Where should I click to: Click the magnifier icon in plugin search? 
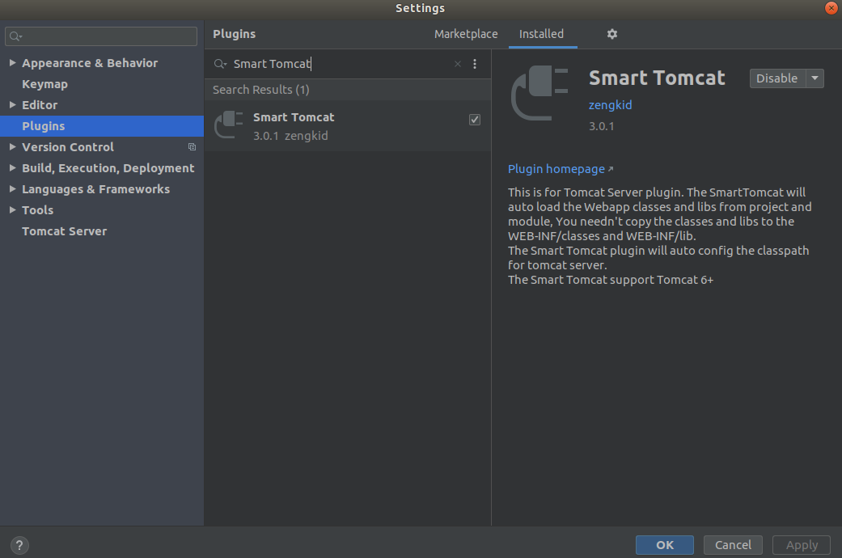pyautogui.click(x=220, y=64)
